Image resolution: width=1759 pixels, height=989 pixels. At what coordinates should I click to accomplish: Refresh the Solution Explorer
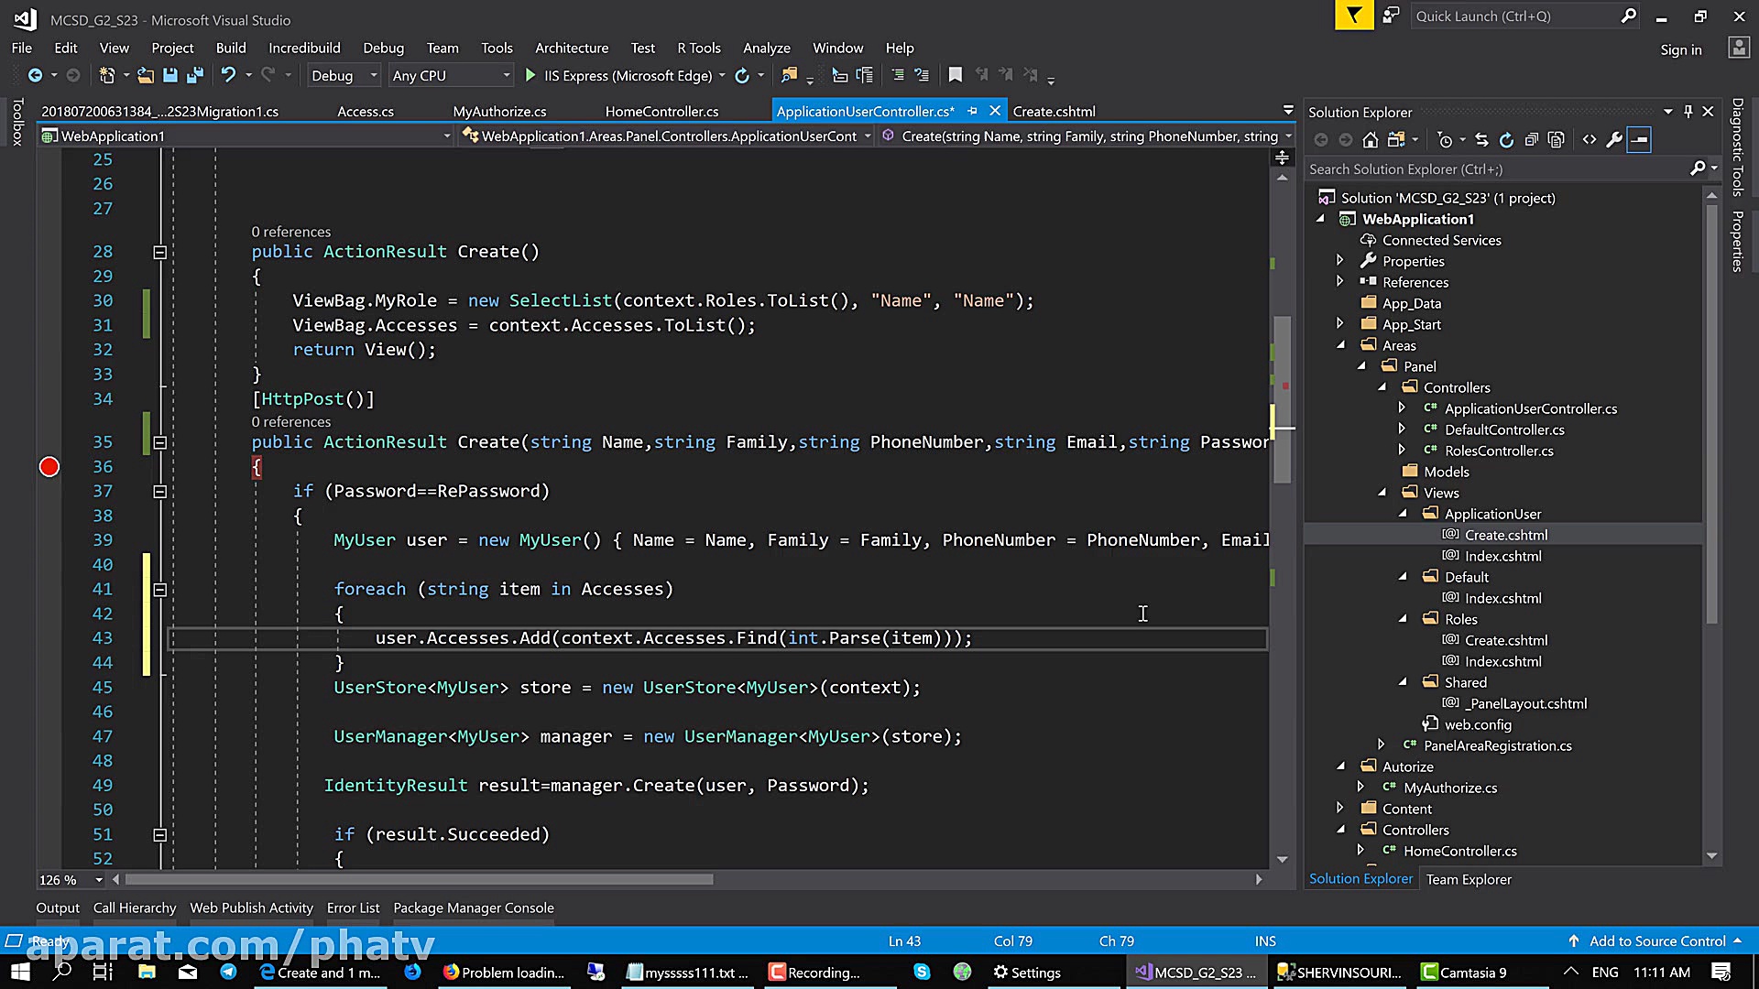[1507, 139]
